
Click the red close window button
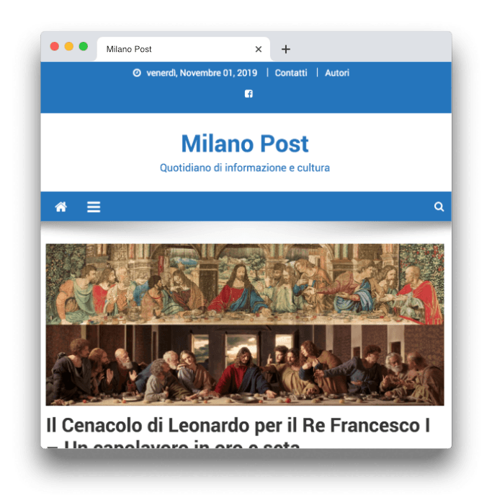pos(55,46)
